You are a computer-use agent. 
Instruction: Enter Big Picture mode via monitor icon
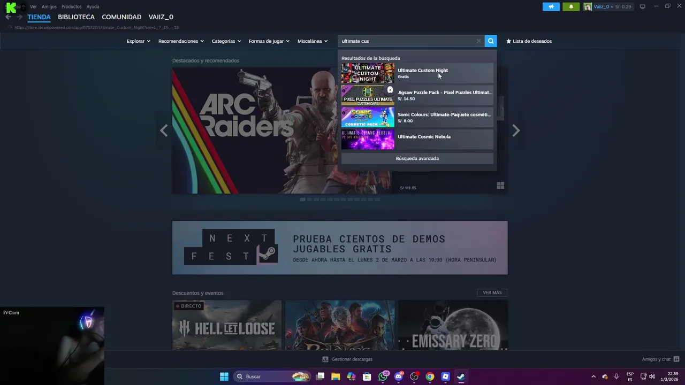tap(643, 6)
